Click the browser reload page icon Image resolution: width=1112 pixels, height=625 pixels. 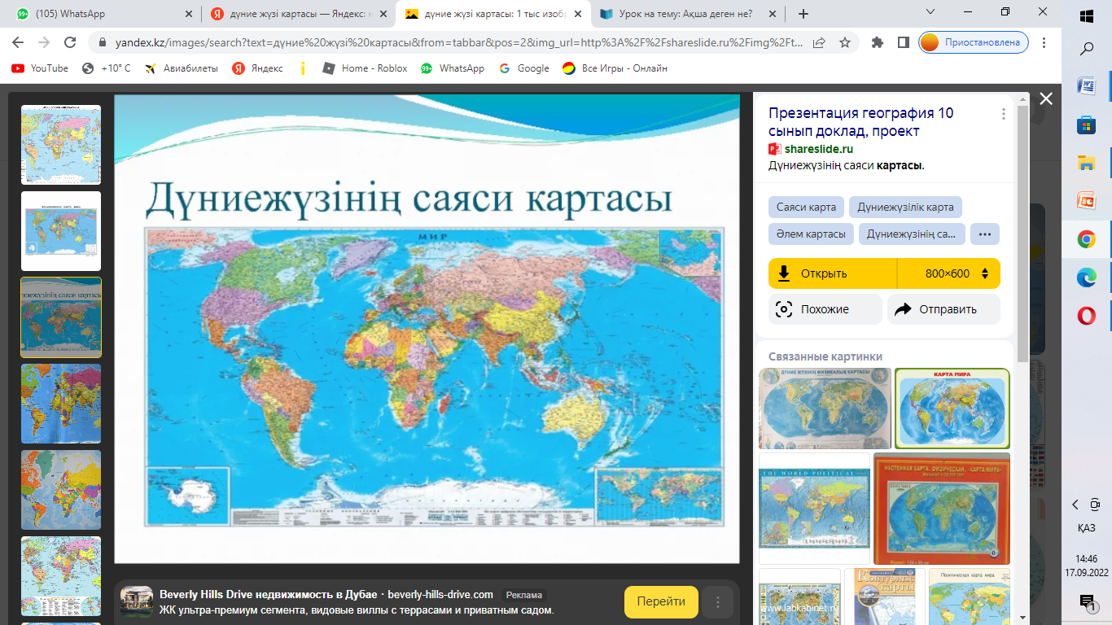point(70,42)
